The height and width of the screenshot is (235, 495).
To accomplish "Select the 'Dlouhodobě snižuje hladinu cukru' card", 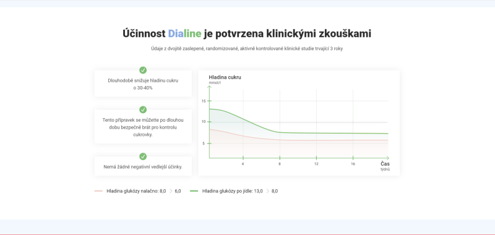I will (x=143, y=83).
